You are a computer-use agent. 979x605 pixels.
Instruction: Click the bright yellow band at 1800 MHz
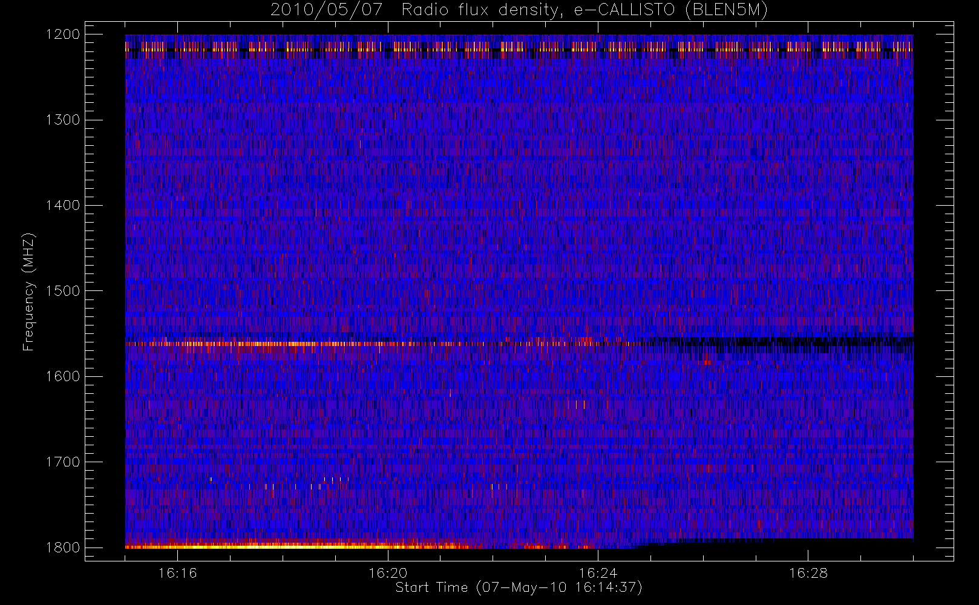tap(296, 546)
